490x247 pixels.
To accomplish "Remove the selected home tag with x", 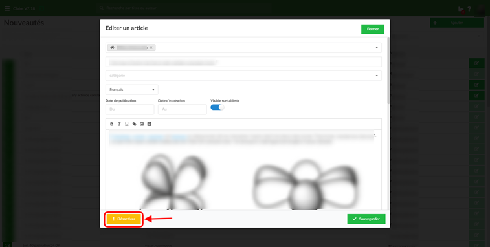I will [x=151, y=47].
